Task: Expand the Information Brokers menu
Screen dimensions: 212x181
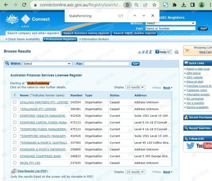Action: pos(94,39)
